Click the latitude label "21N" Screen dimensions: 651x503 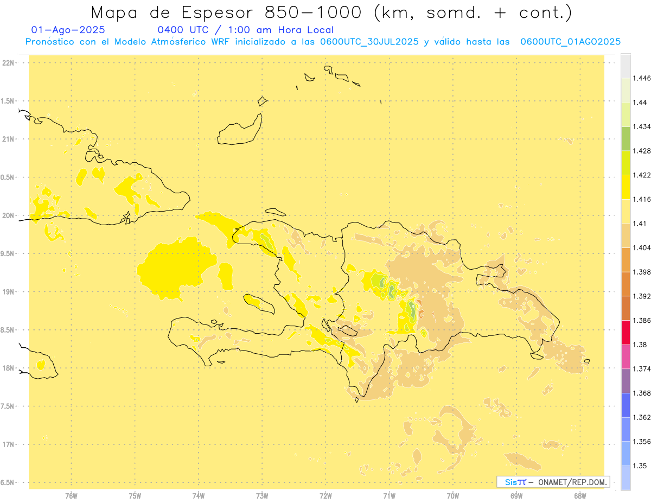[9, 139]
